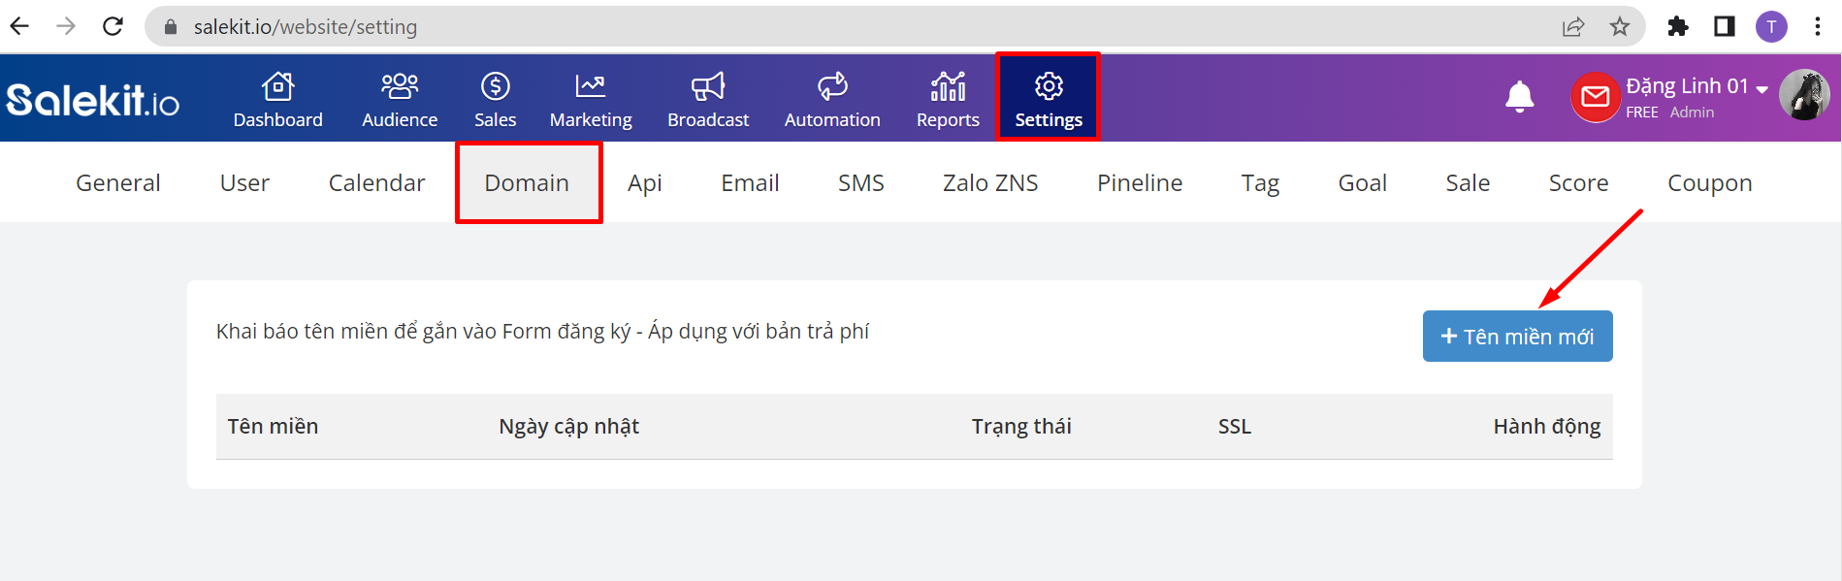Click the Settings gear icon

1049,86
